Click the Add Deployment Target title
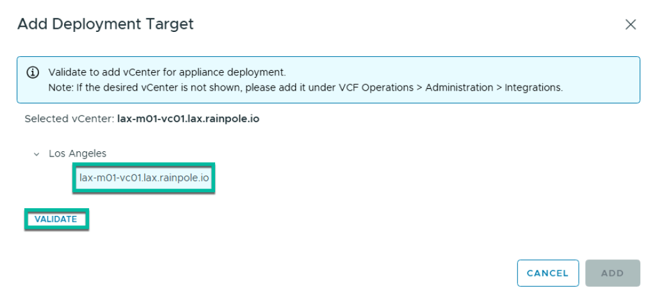655x304 pixels. (x=105, y=24)
